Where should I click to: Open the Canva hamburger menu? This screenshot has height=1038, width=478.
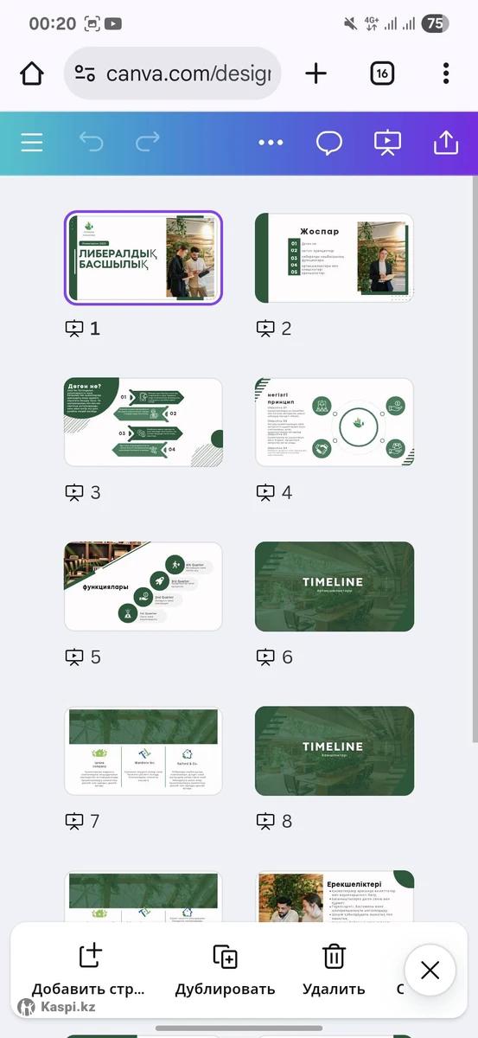(32, 142)
